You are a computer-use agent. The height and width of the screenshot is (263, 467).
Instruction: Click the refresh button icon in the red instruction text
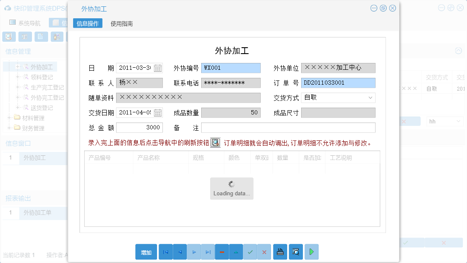tap(215, 142)
